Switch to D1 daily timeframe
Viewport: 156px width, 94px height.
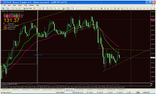(148, 8)
